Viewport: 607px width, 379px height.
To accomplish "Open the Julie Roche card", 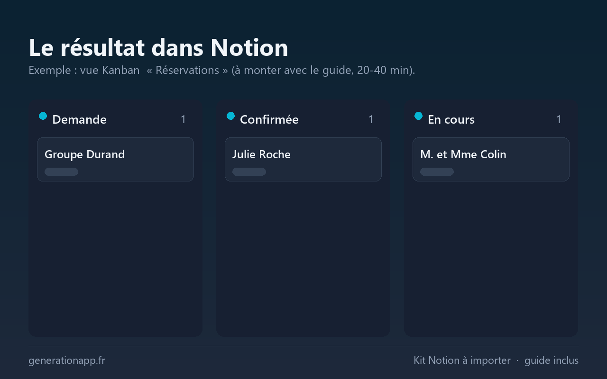I will [303, 159].
